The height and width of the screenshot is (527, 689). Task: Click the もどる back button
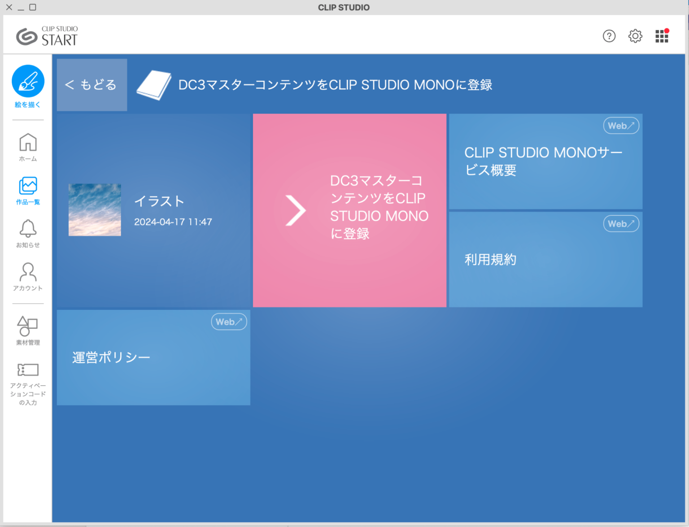91,85
